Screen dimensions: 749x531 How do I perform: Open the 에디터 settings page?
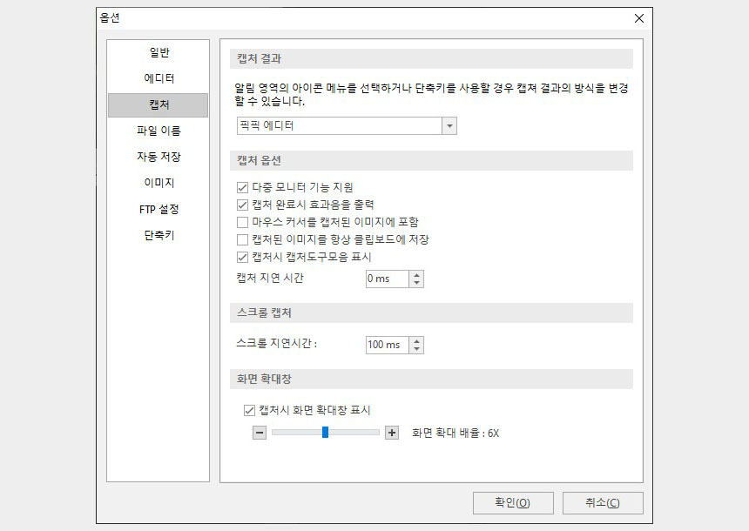159,78
